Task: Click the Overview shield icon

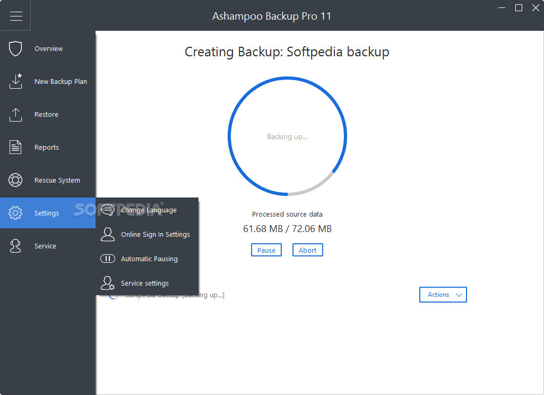Action: (15, 49)
